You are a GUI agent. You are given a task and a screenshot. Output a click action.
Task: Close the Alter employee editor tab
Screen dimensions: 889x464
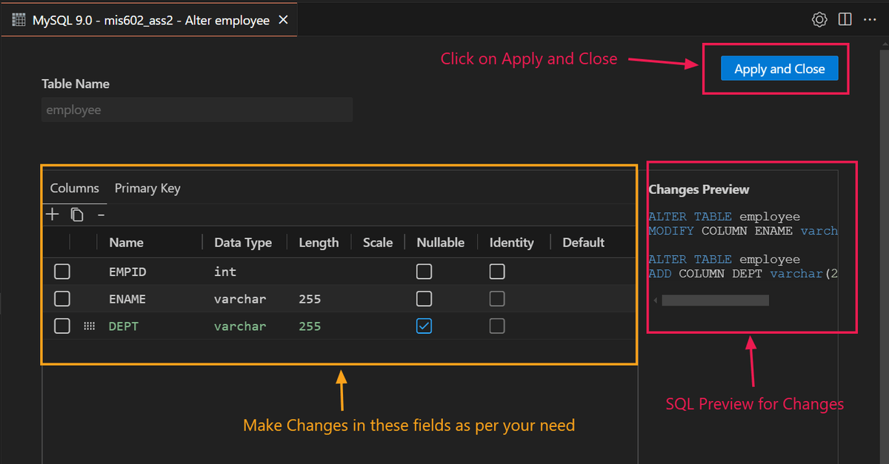point(283,20)
